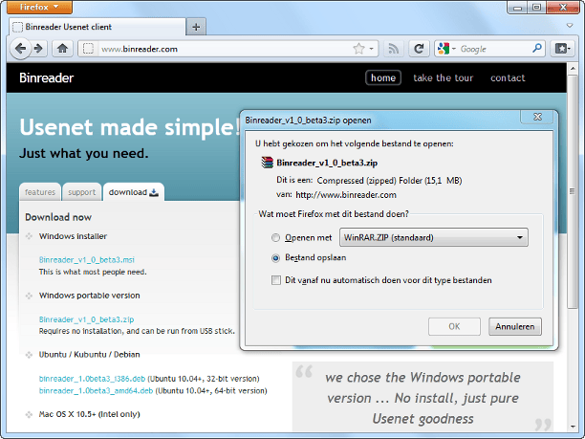Select the Bestand opslaan radio option
This screenshot has height=439, width=585.
275,258
